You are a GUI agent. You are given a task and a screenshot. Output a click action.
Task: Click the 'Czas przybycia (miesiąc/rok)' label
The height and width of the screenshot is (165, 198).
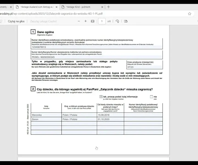140,62
